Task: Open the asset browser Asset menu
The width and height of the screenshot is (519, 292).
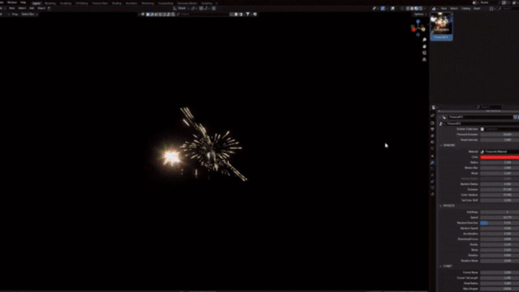Action: point(477,8)
